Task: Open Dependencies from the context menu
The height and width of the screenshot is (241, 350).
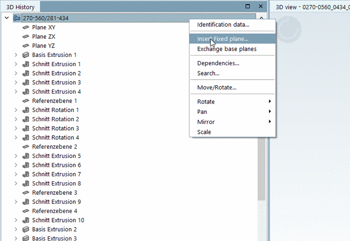Action: coord(232,63)
